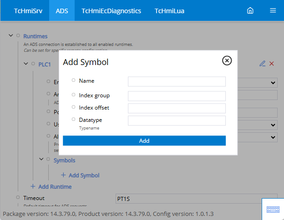The height and width of the screenshot is (220, 284).
Task: Select the Datatype input field
Action: click(x=177, y=120)
